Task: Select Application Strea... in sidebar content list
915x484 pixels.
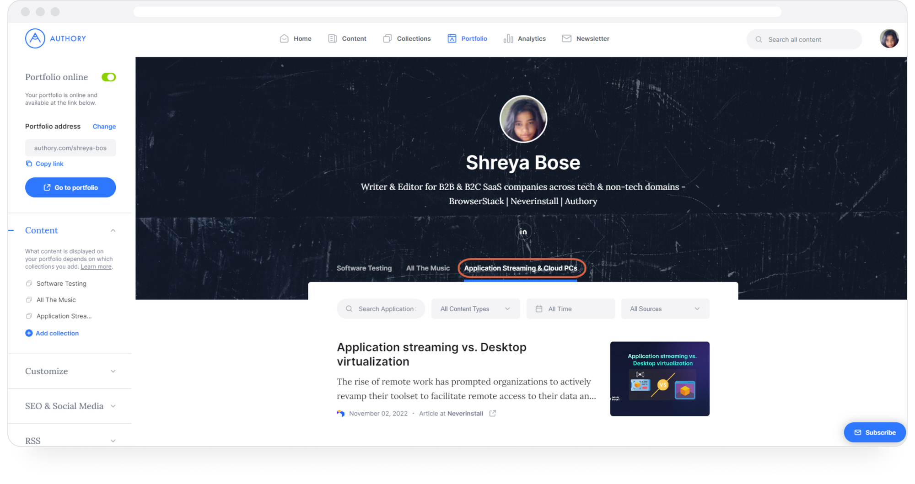Action: point(64,316)
